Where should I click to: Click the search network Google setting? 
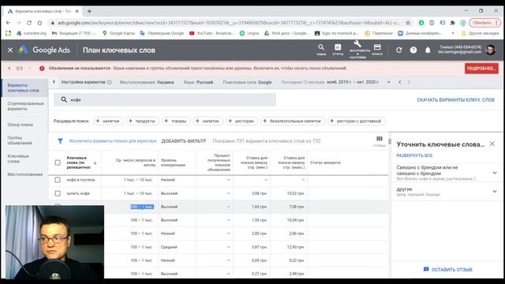click(x=247, y=82)
